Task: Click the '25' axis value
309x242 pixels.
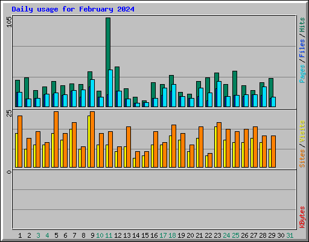Action: (x=9, y=113)
